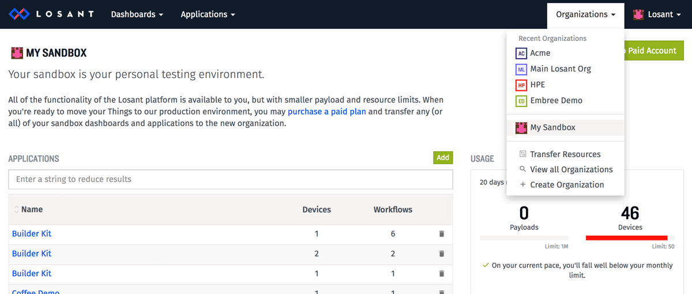Image resolution: width=692 pixels, height=294 pixels.
Task: Click the HP badge icon
Action: click(521, 85)
